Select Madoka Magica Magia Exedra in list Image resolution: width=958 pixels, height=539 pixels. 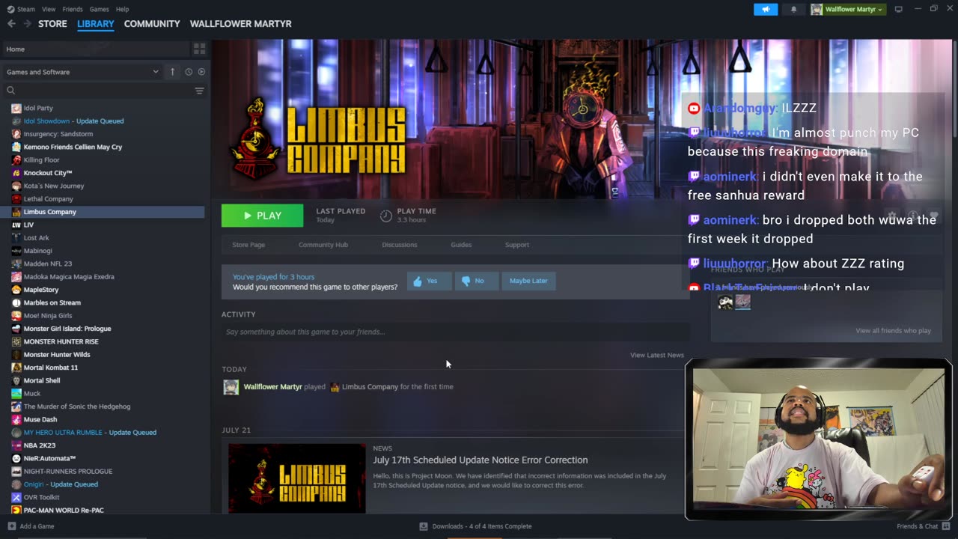(69, 277)
